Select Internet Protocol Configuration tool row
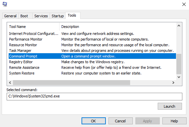The height and width of the screenshot is (127, 189). (x=92, y=34)
